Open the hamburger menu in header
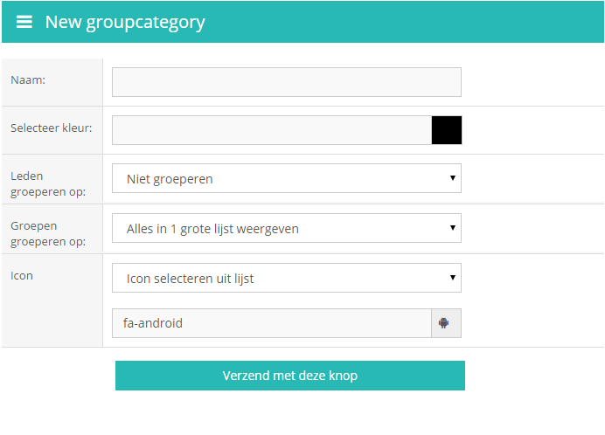Image resolution: width=605 pixels, height=435 pixels. pyautogui.click(x=24, y=22)
